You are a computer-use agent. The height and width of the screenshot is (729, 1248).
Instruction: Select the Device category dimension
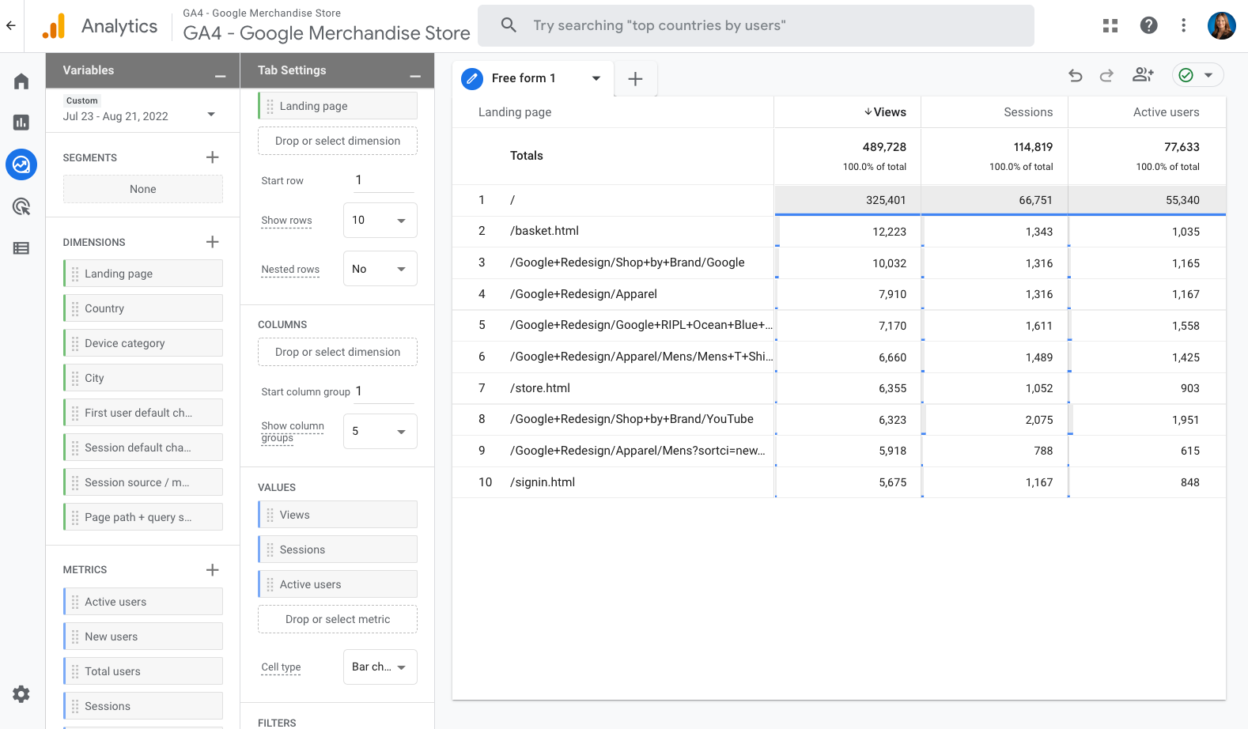click(x=143, y=343)
